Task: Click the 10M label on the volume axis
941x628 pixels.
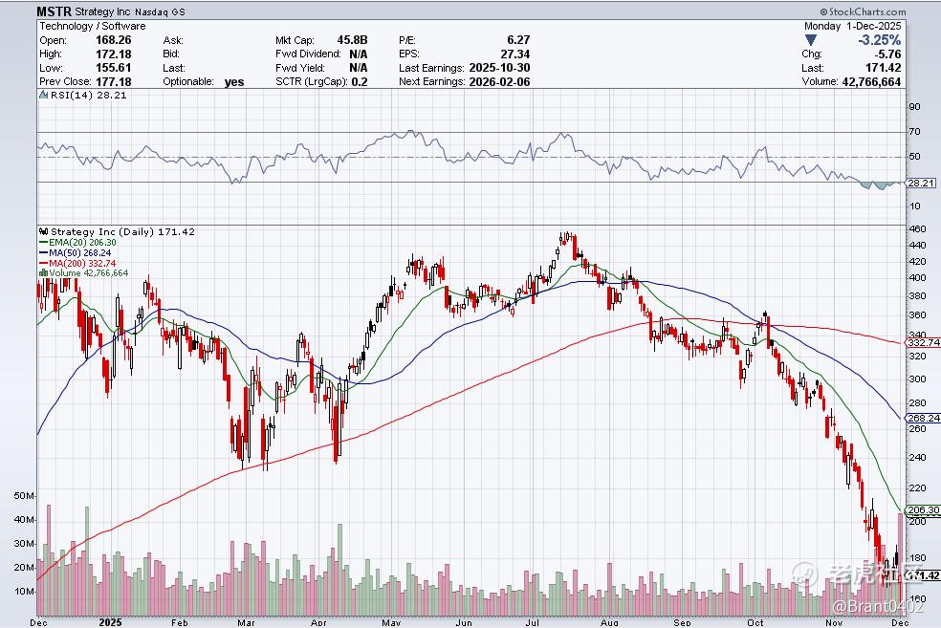Action: pyautogui.click(x=23, y=592)
